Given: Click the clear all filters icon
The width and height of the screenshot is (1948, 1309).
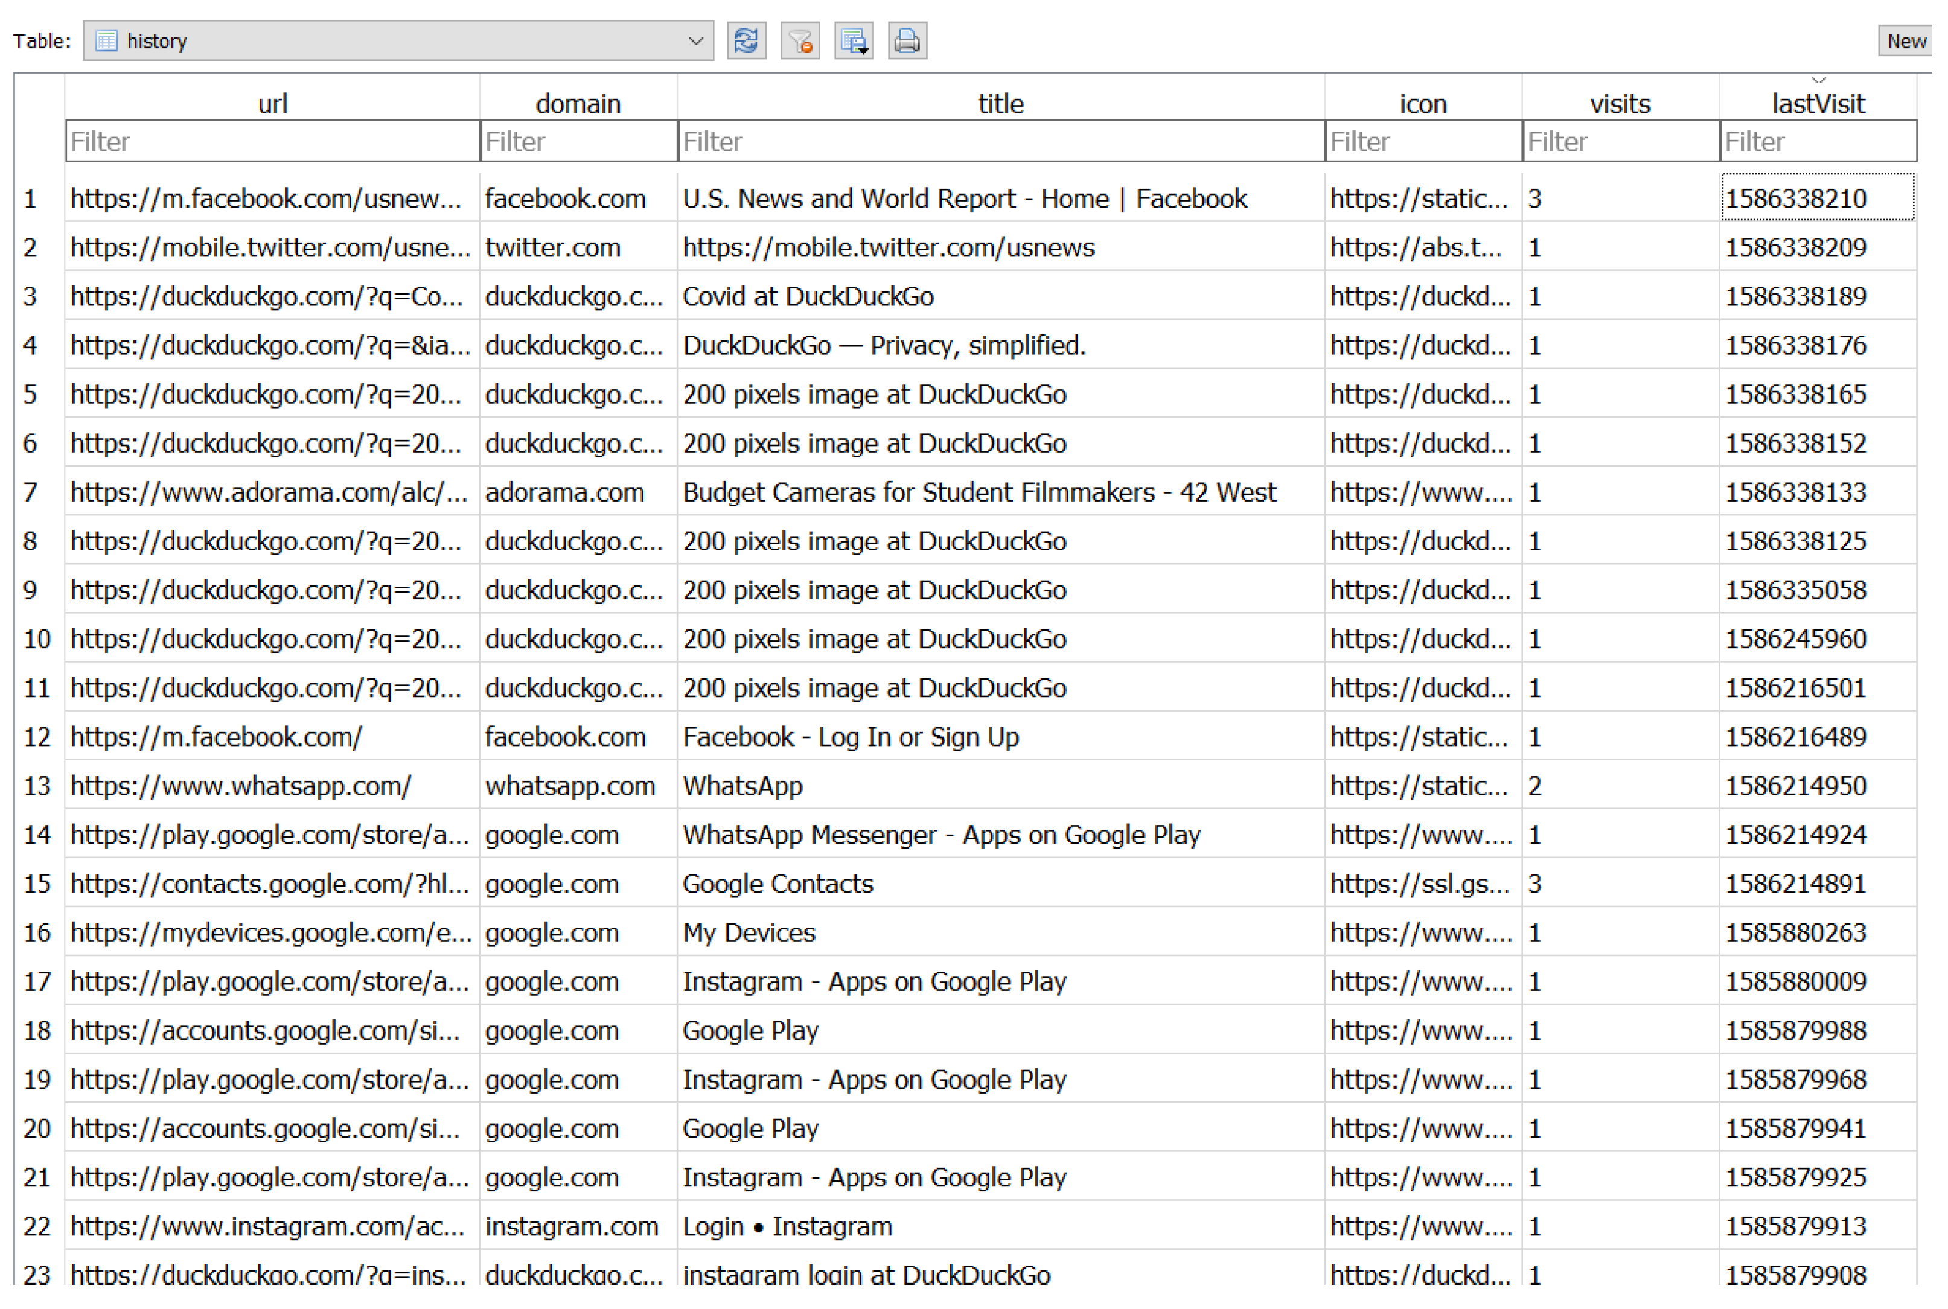Looking at the screenshot, I should [800, 41].
